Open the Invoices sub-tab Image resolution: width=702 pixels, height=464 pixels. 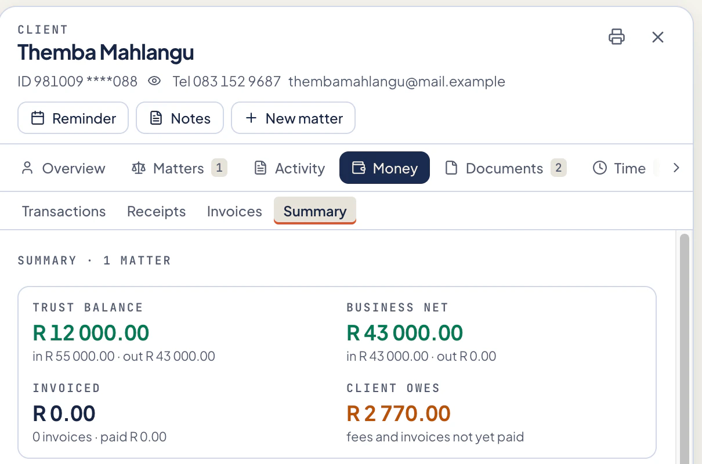(234, 211)
